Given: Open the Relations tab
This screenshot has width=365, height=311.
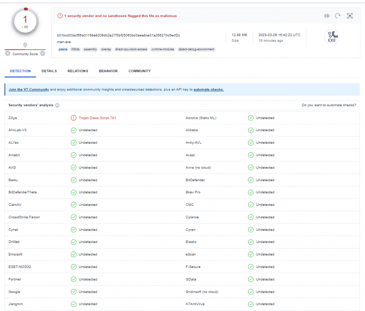Looking at the screenshot, I should tap(78, 71).
